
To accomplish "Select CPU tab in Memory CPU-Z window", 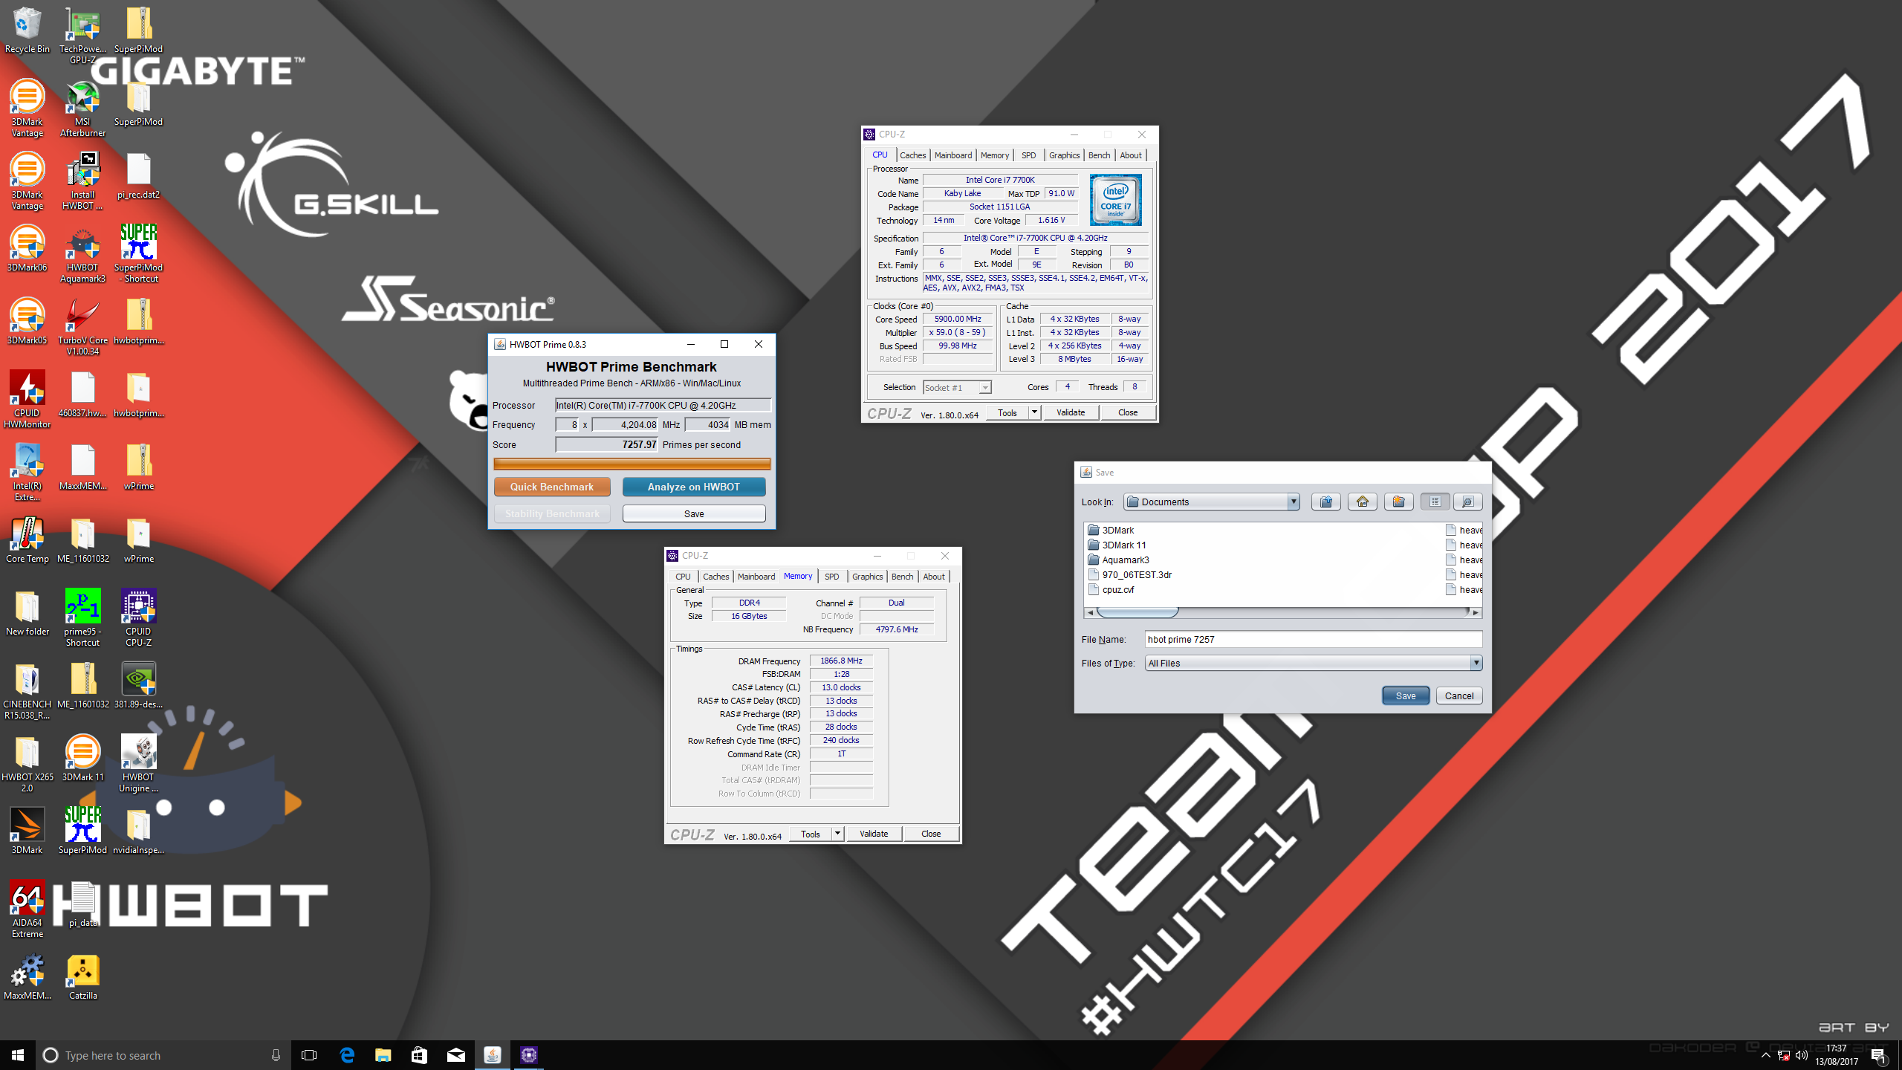I will pyautogui.click(x=683, y=577).
